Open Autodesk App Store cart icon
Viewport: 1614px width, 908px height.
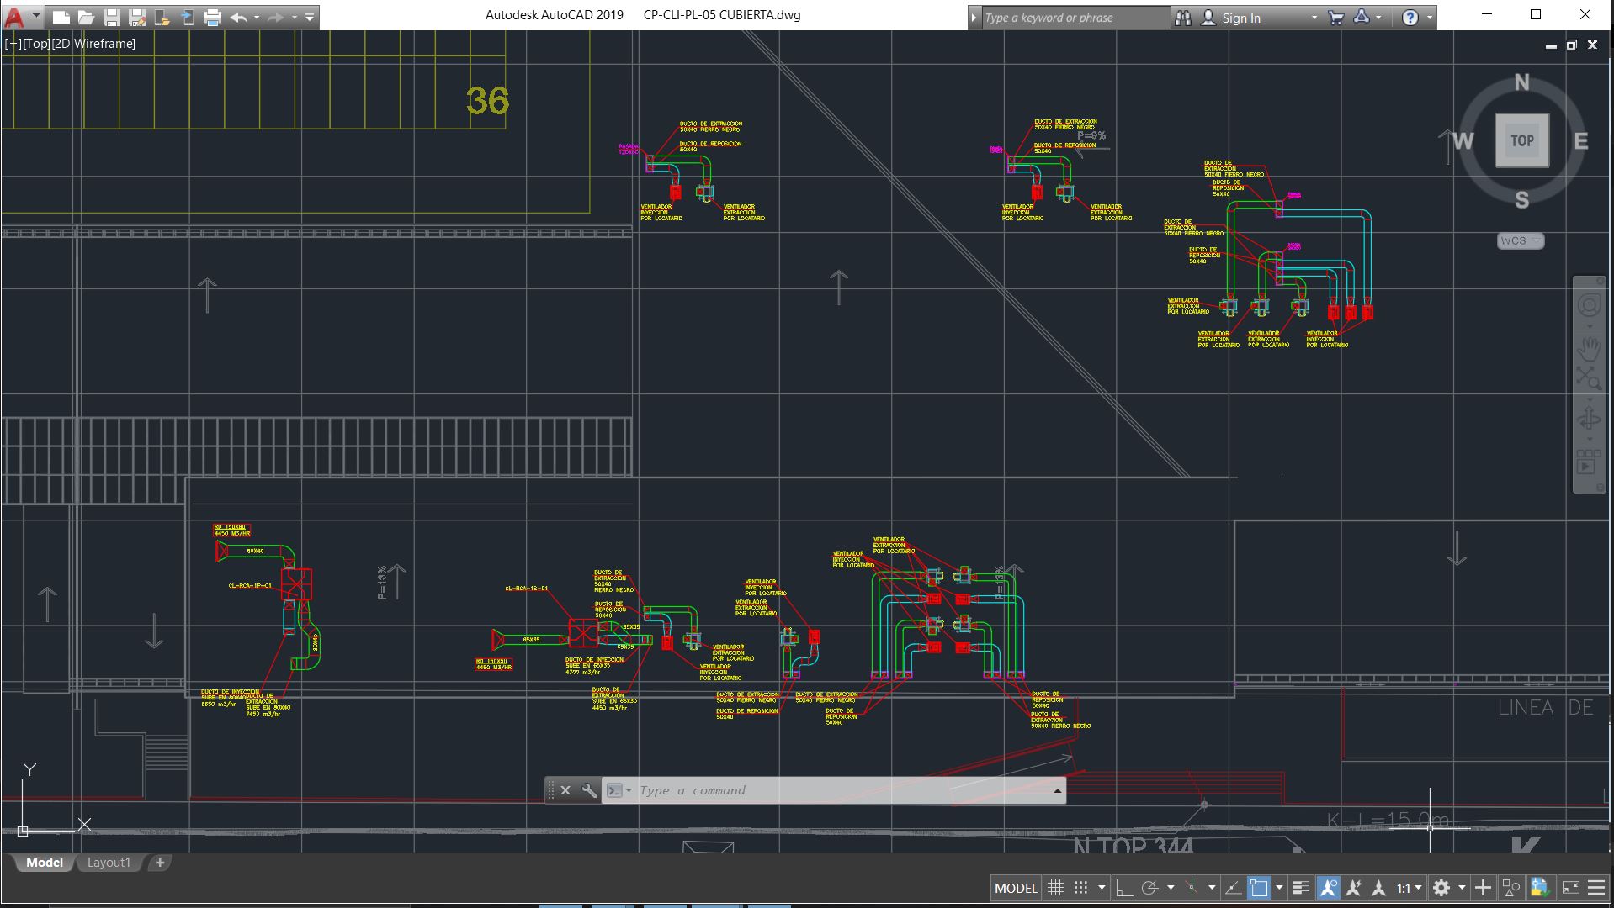pos(1335,18)
